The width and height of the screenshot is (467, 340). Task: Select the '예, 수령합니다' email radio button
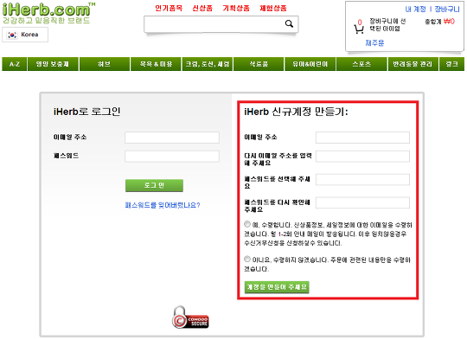pyautogui.click(x=247, y=224)
